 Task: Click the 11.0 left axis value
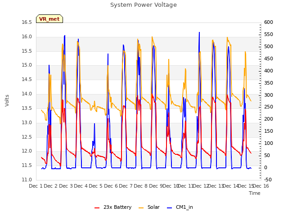[27, 180]
